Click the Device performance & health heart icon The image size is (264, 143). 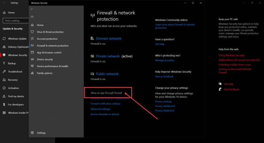tap(32, 66)
